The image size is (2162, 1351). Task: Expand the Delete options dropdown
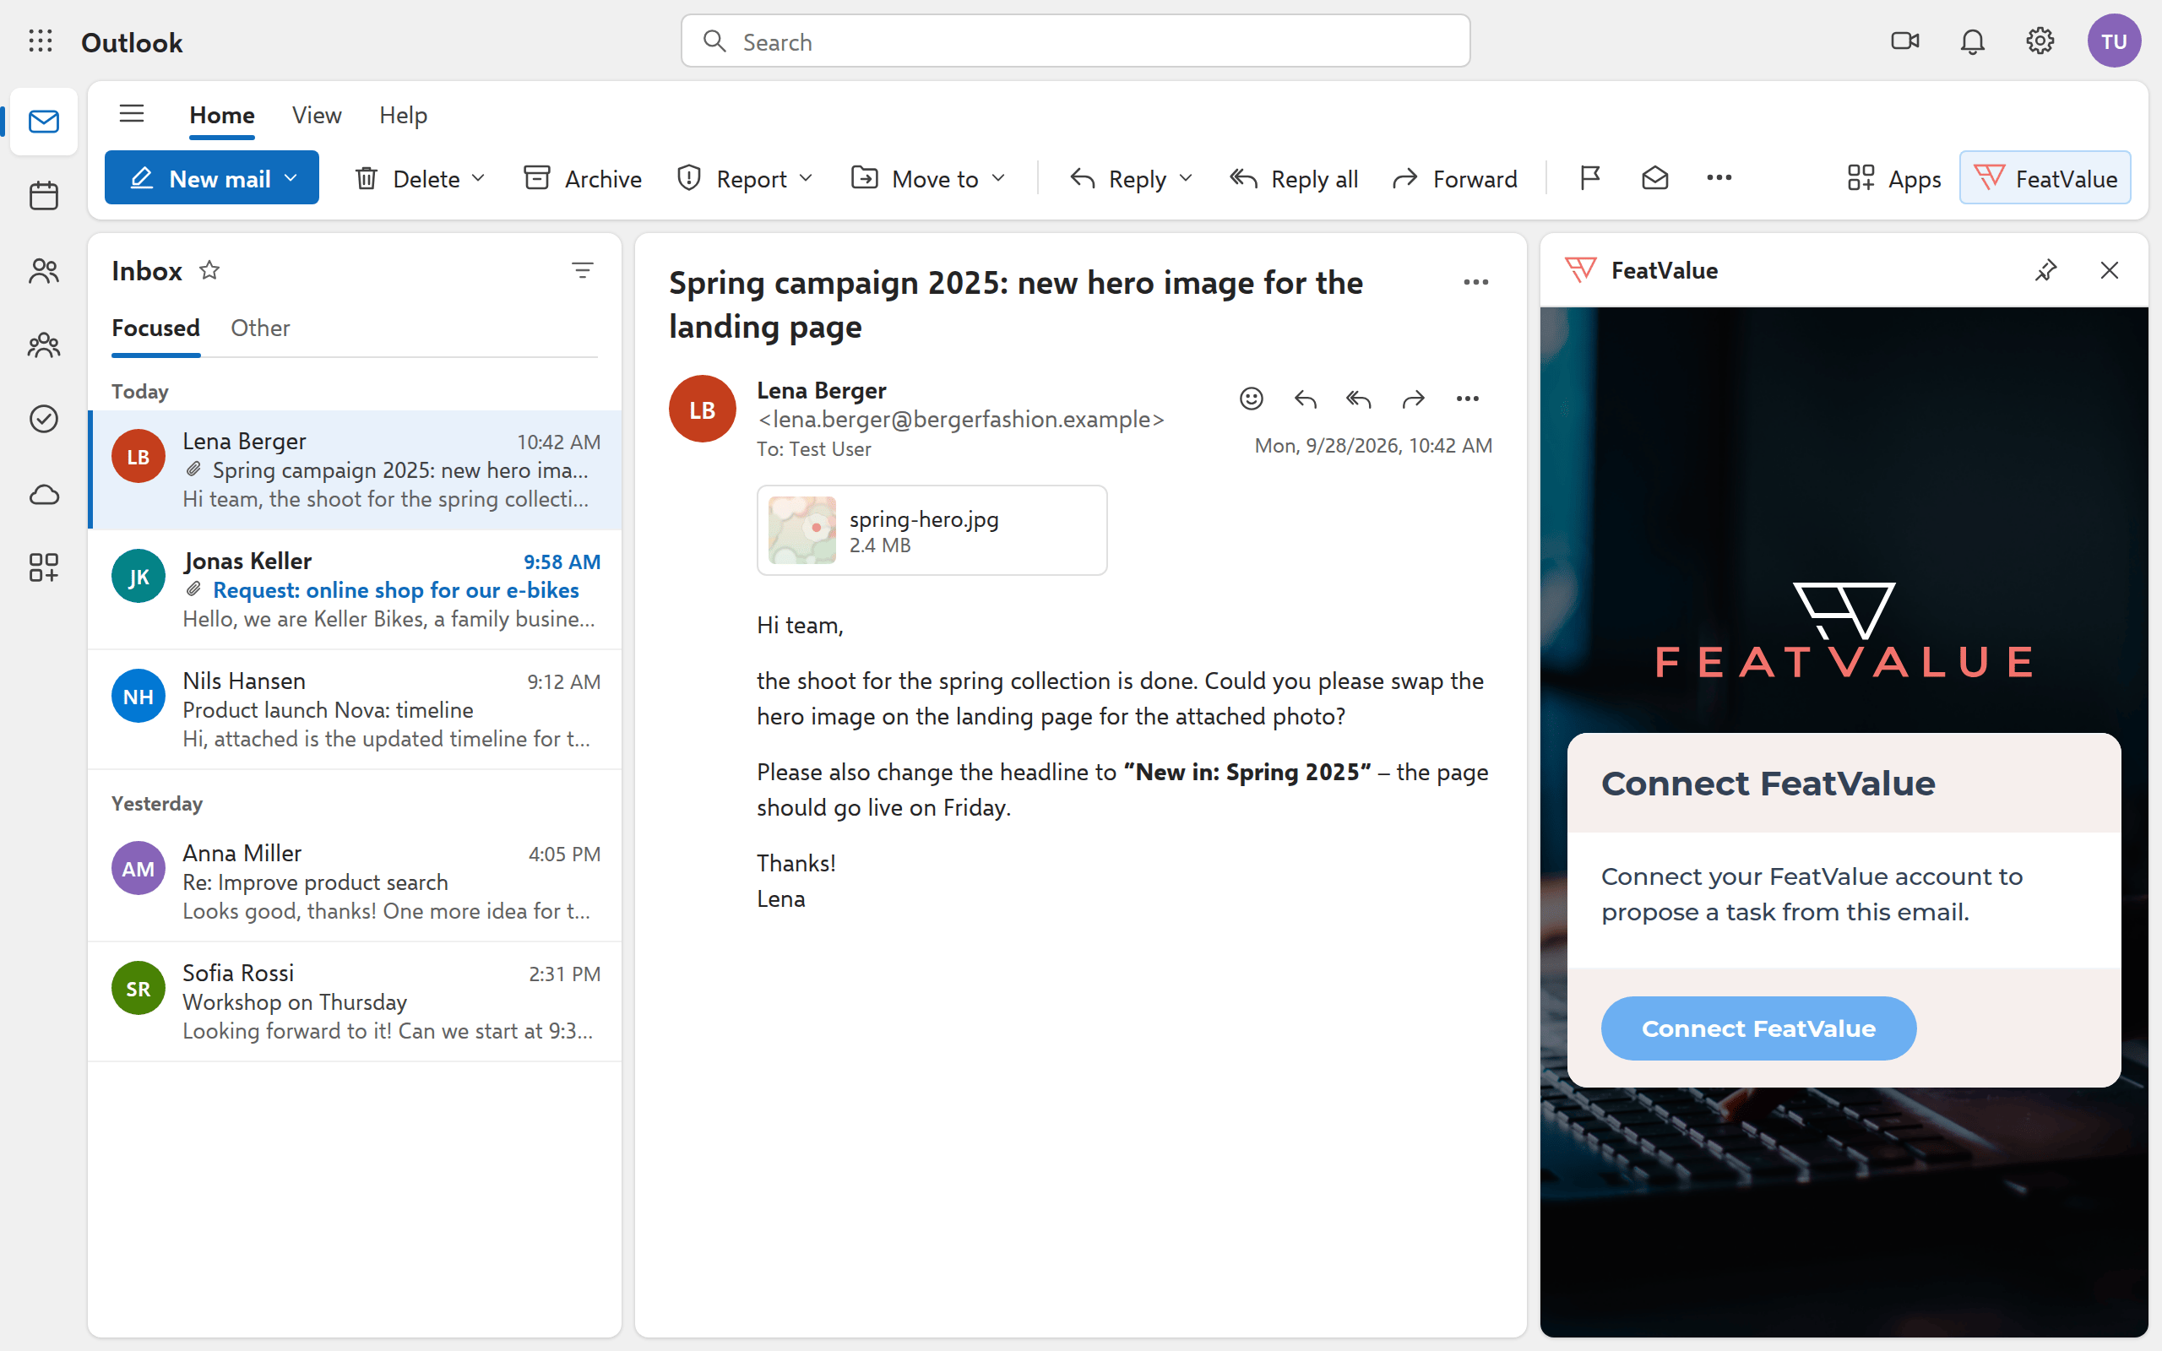pos(479,178)
